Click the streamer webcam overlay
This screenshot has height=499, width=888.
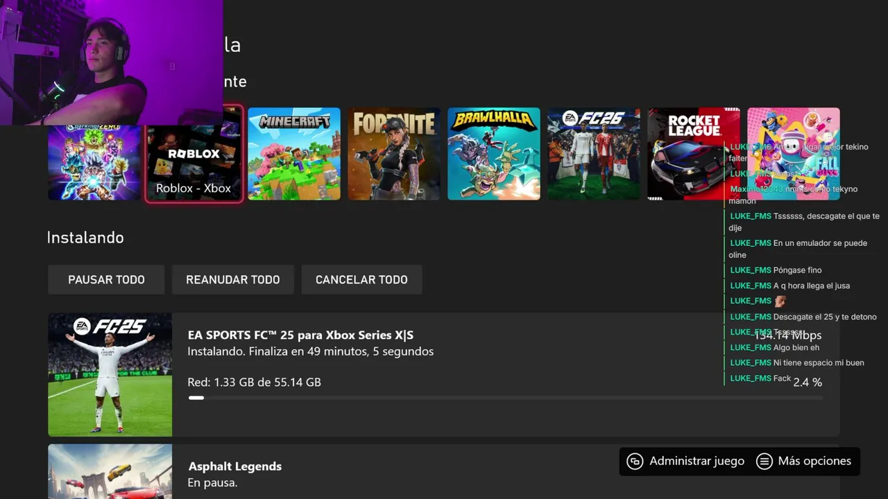pyautogui.click(x=112, y=62)
